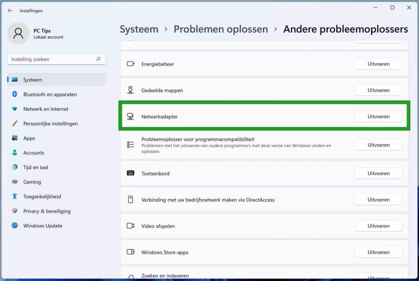This screenshot has height=281, width=419.
Task: Click the Toegankelijkheid figure icon
Action: click(15, 196)
